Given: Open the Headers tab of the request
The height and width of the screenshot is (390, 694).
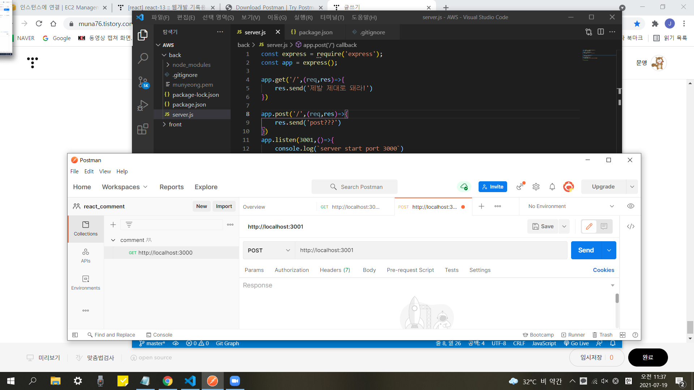Looking at the screenshot, I should (335, 270).
